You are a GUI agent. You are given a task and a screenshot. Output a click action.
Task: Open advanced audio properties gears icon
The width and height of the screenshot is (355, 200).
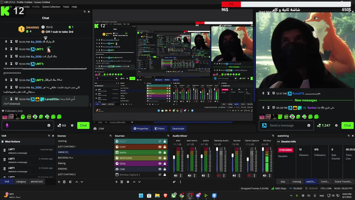click(x=174, y=182)
